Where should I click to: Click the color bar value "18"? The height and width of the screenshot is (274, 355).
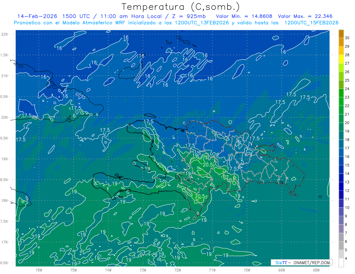tap(348, 140)
